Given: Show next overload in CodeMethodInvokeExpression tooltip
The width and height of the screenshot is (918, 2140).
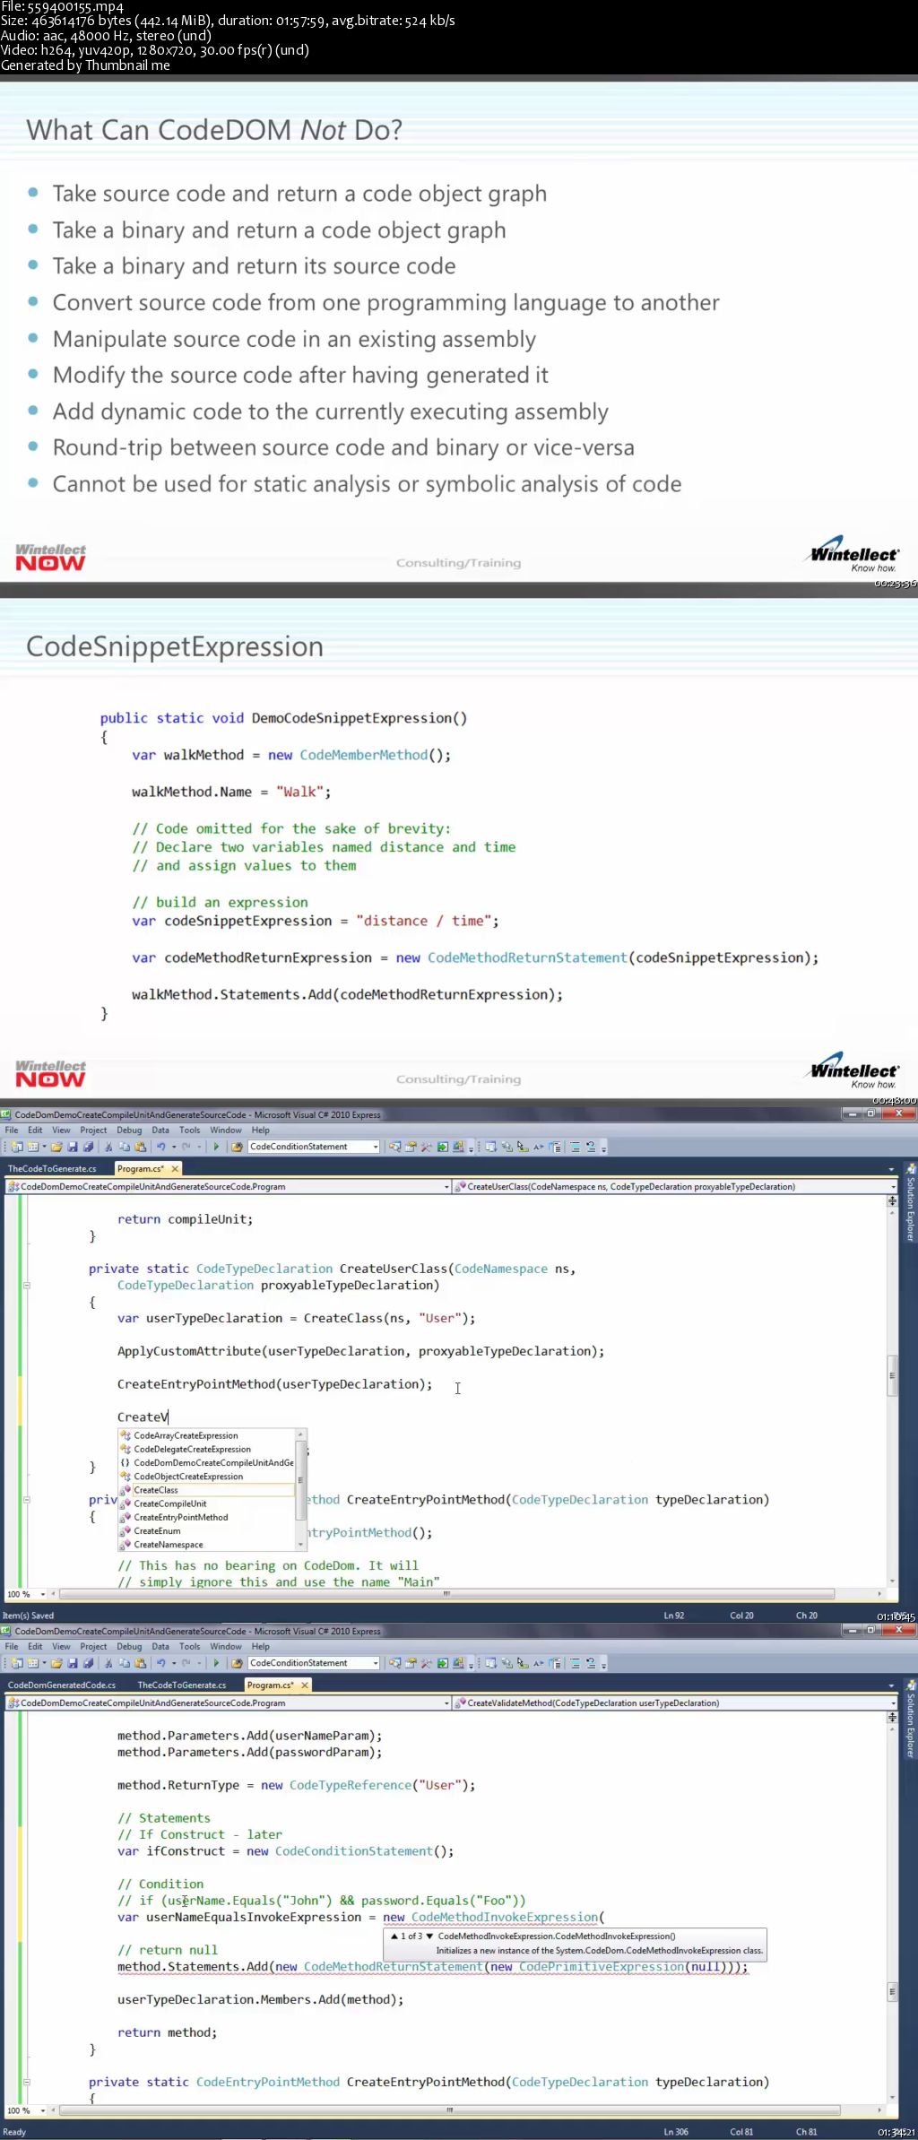Looking at the screenshot, I should pyautogui.click(x=429, y=1936).
